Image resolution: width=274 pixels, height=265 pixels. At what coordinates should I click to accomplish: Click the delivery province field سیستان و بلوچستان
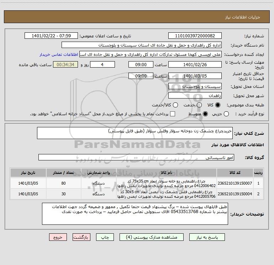point(195,86)
